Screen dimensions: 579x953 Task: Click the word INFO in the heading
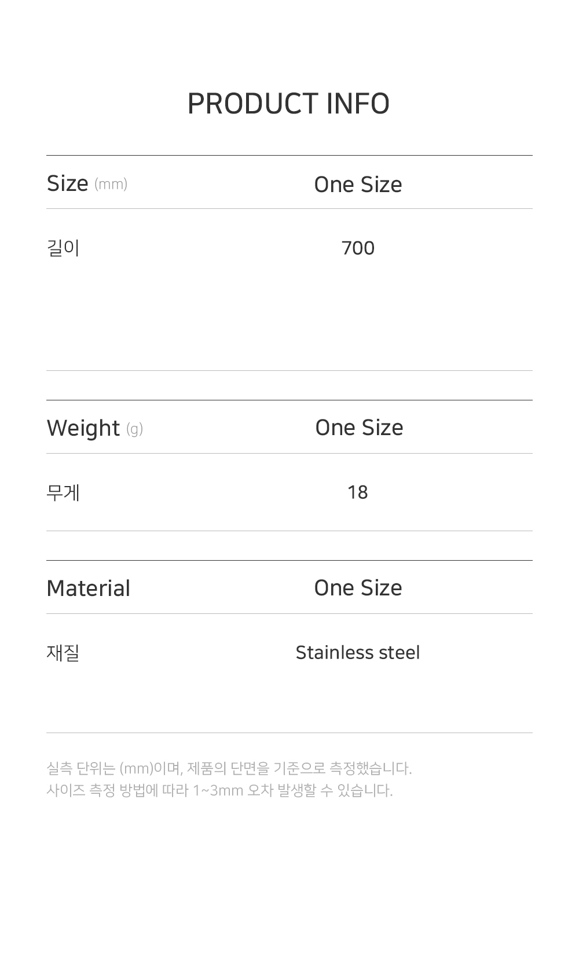358,104
